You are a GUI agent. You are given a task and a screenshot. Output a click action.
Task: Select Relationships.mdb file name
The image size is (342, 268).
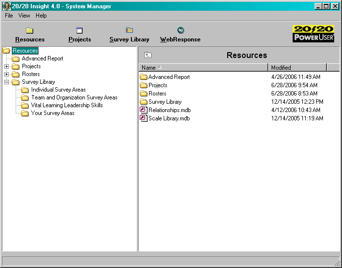[170, 110]
